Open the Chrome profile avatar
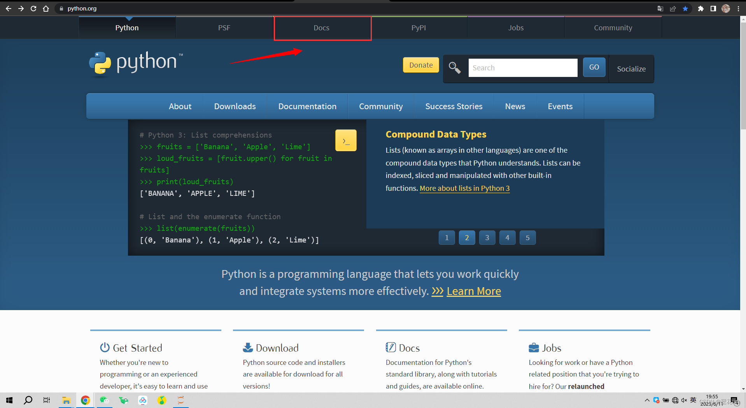 pos(726,9)
